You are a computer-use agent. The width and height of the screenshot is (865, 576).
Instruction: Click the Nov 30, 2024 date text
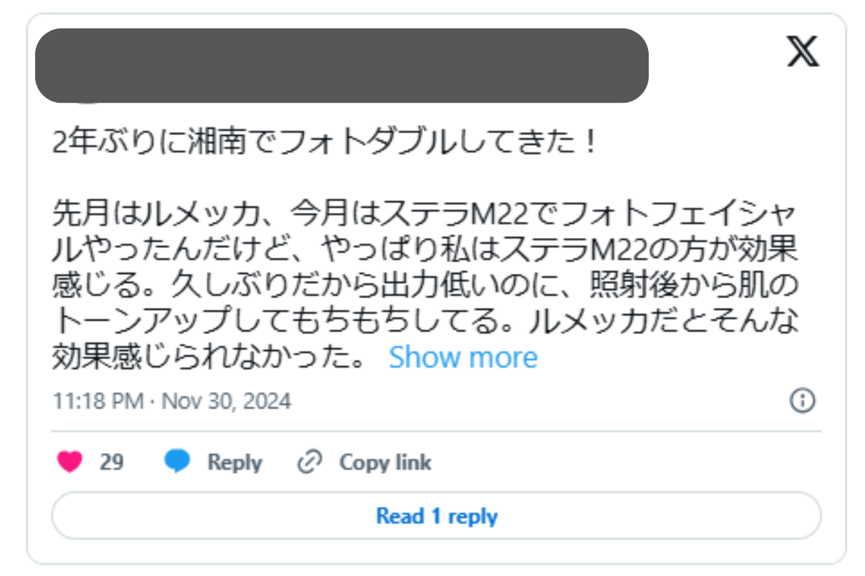click(226, 402)
